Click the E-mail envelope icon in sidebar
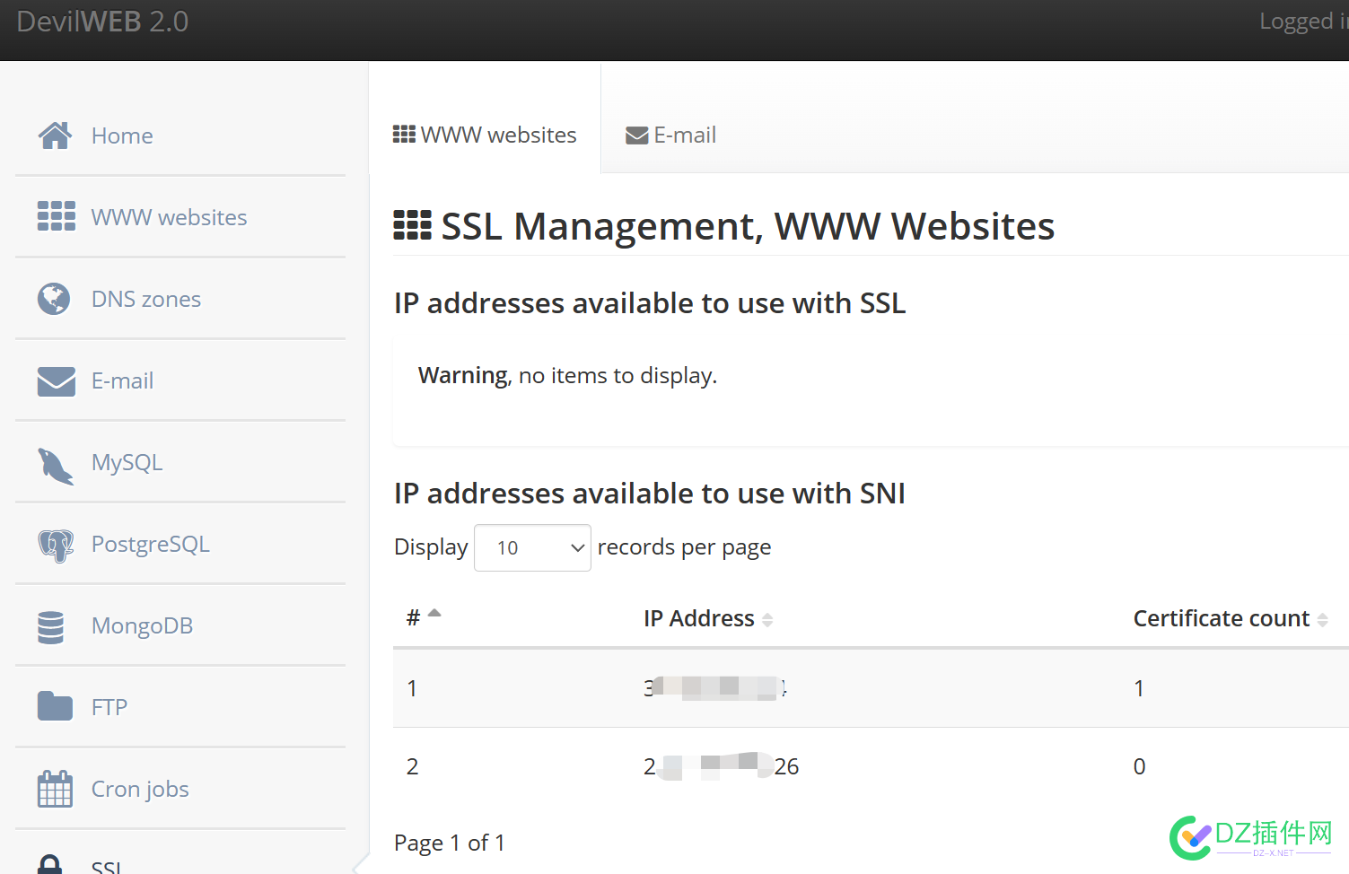The width and height of the screenshot is (1349, 874). (x=56, y=380)
